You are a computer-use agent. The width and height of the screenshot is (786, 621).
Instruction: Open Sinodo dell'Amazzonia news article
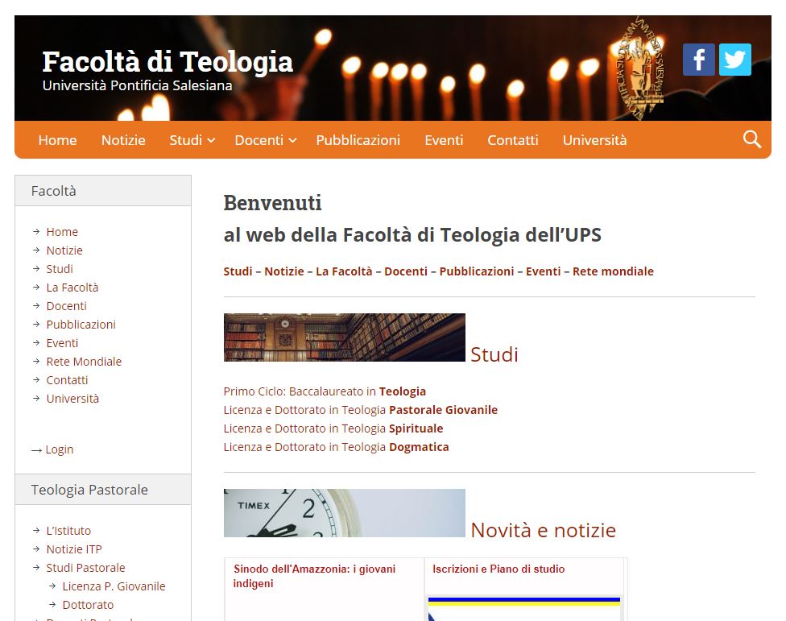tap(314, 577)
